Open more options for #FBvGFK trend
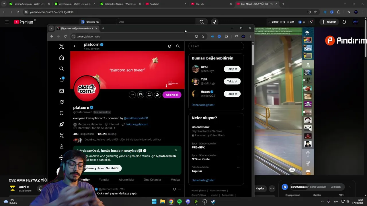Screen dimensions: 367x206 tap(239, 144)
